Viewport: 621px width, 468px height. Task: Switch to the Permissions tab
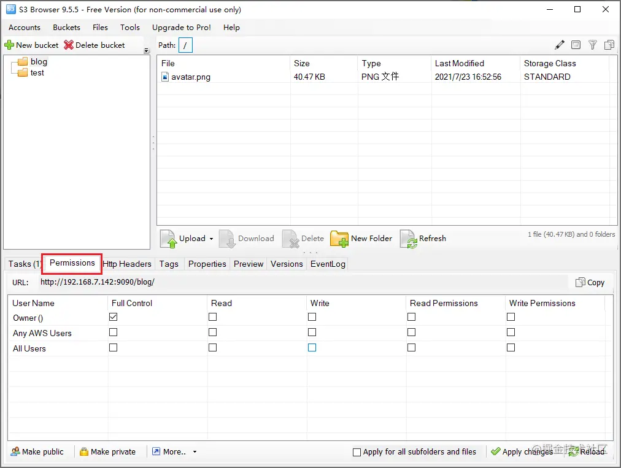point(72,263)
